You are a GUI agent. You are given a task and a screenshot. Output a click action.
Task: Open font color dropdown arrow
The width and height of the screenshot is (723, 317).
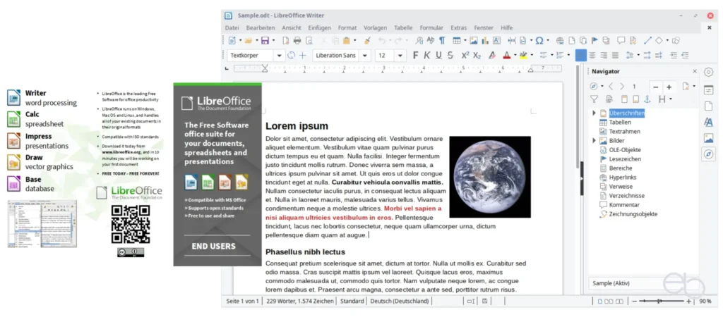[x=515, y=55]
